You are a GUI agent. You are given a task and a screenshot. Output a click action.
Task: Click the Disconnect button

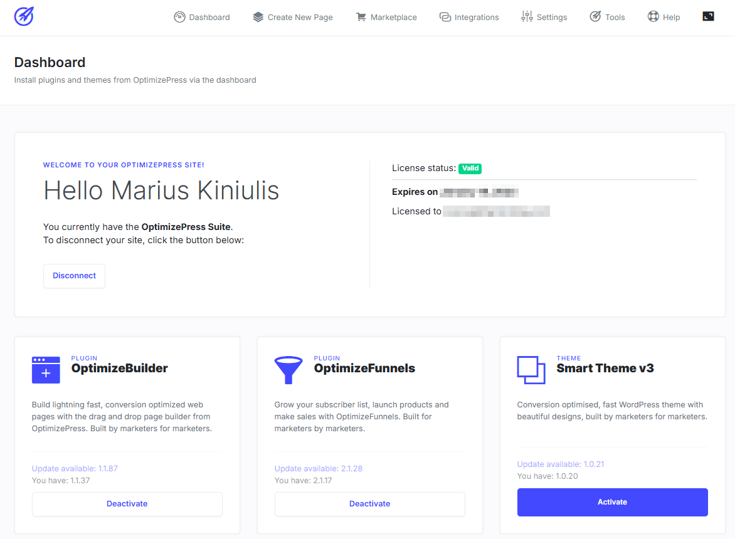pyautogui.click(x=74, y=276)
